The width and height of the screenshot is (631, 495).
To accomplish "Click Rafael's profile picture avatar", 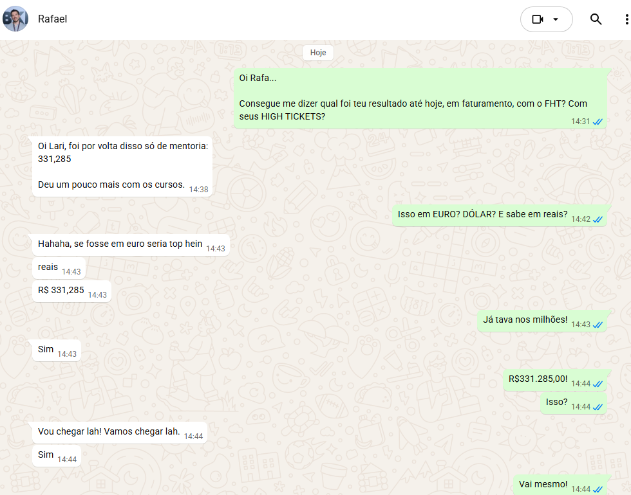I will pyautogui.click(x=15, y=19).
